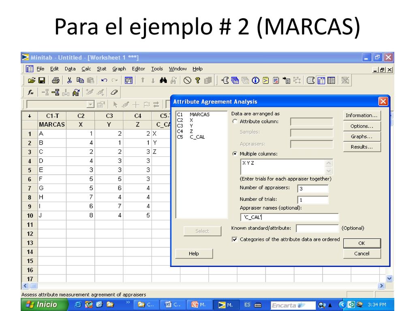
Task: Click the worksheet icon beside File menu
Action: (x=29, y=69)
